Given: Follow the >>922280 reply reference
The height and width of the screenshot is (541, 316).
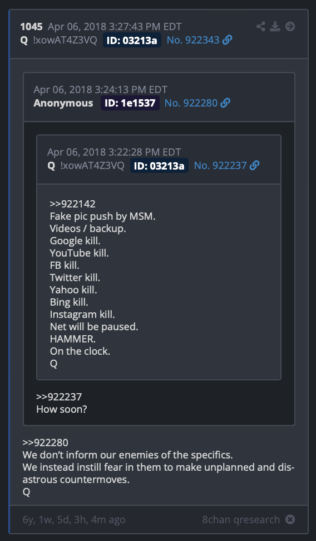Looking at the screenshot, I should tap(46, 443).
